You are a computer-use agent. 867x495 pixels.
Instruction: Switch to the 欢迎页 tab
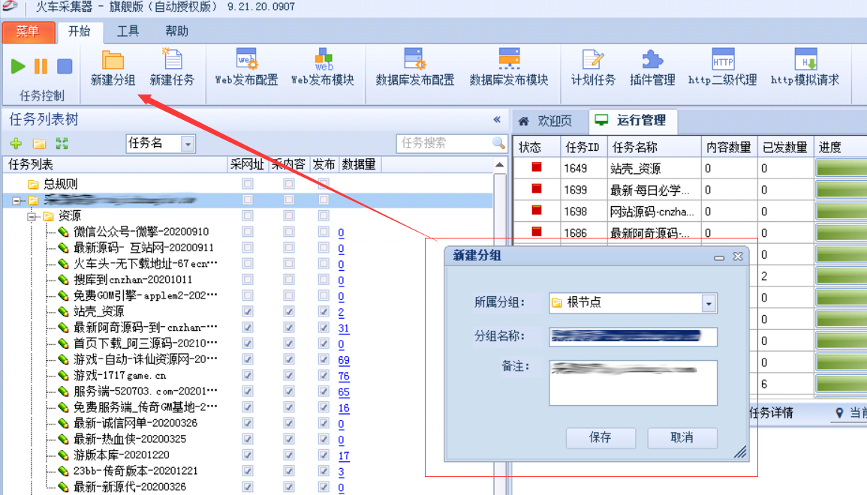click(547, 121)
